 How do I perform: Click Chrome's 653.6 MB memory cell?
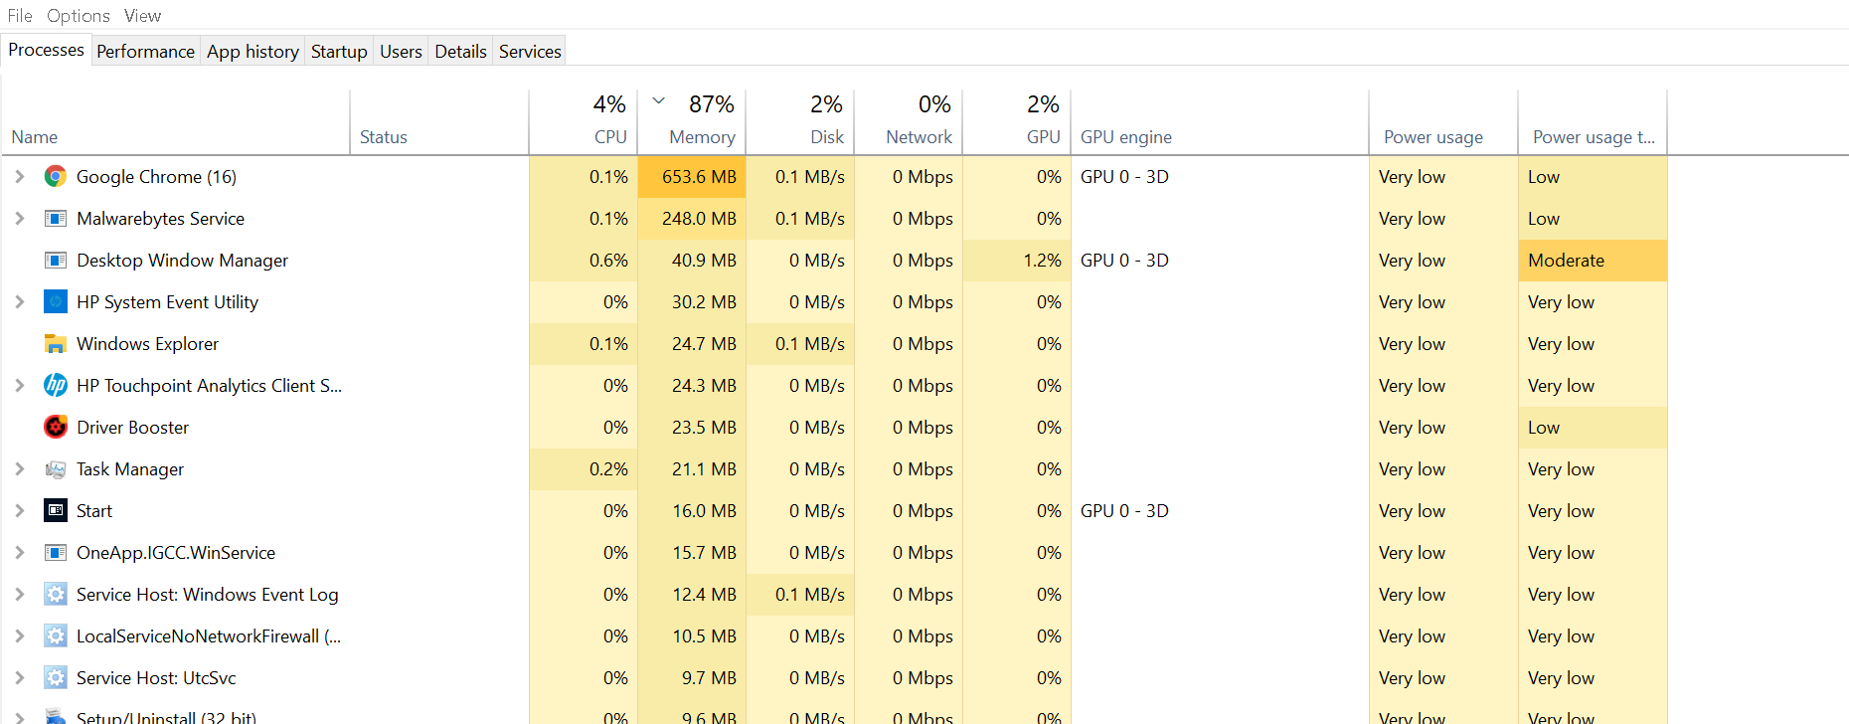pyautogui.click(x=692, y=177)
